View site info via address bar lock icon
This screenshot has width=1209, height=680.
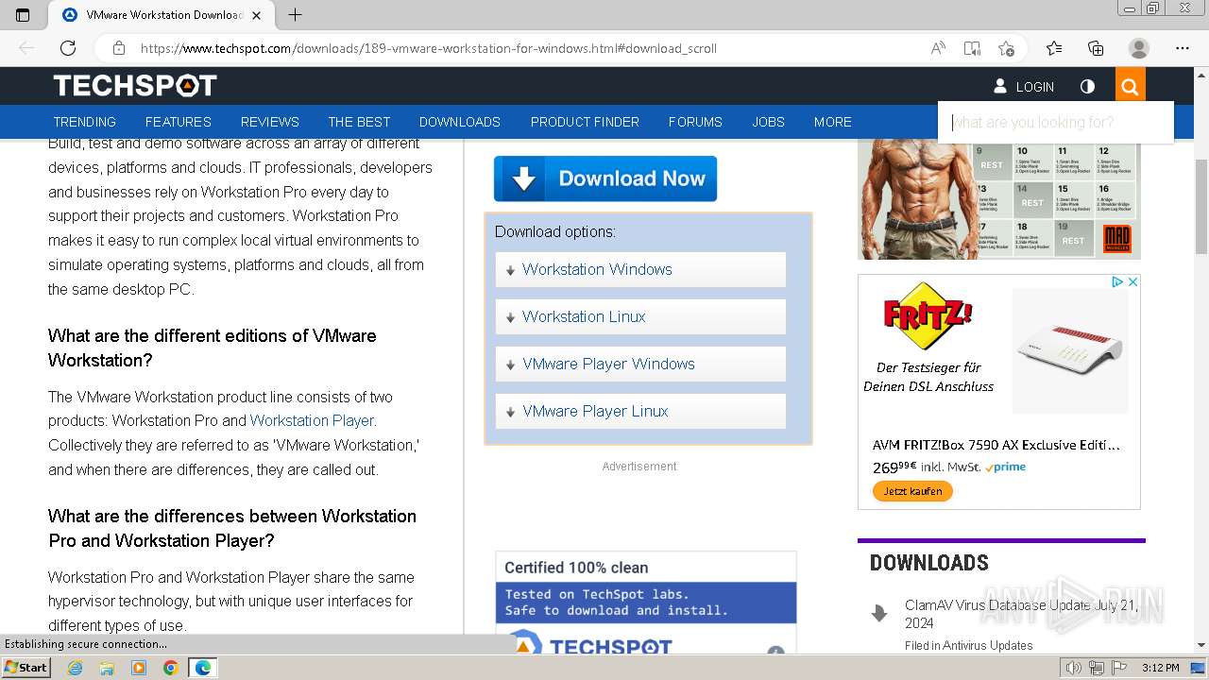(119, 48)
